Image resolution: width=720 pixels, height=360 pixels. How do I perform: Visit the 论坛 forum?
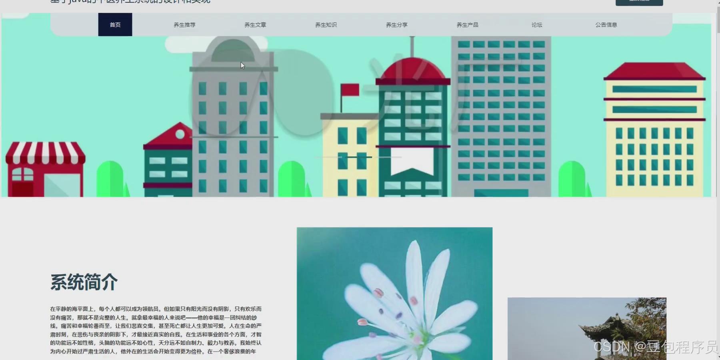(536, 24)
